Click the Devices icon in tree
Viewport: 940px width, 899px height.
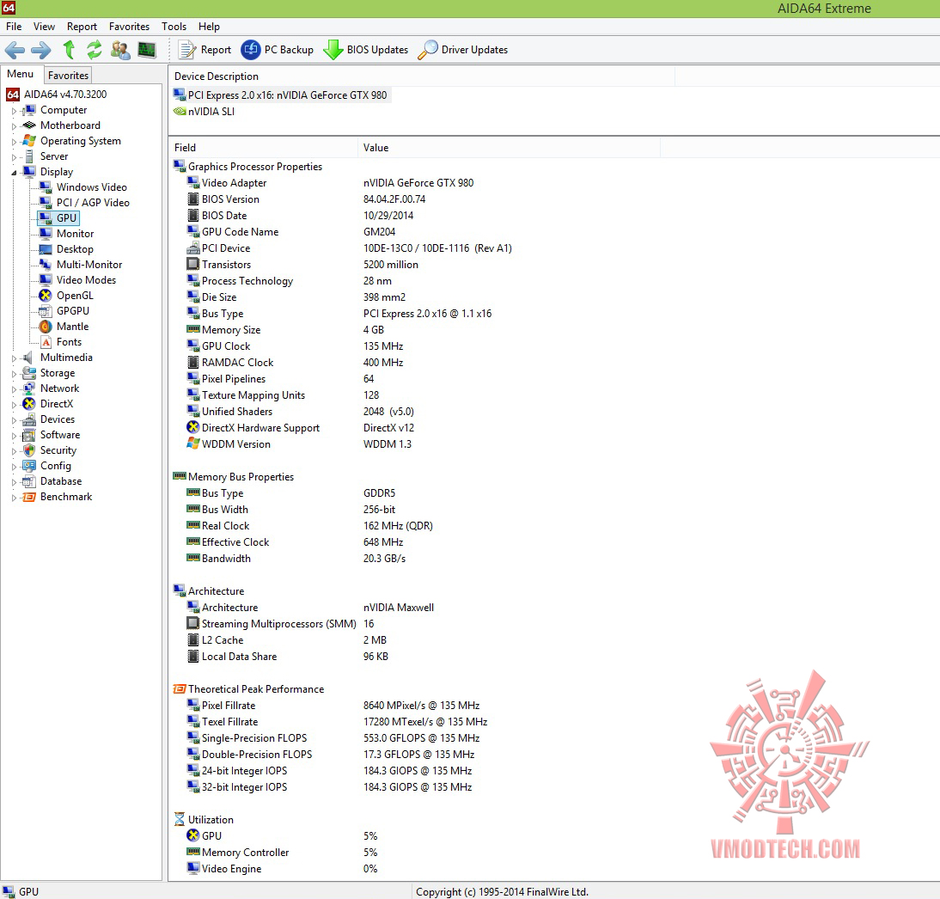click(28, 419)
